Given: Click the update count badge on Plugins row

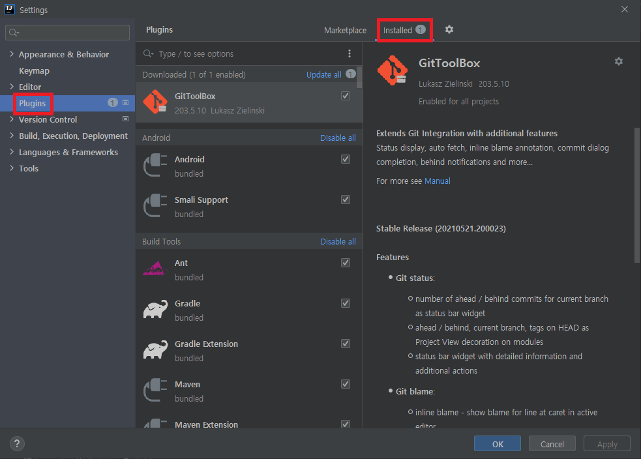Looking at the screenshot, I should coord(112,102).
